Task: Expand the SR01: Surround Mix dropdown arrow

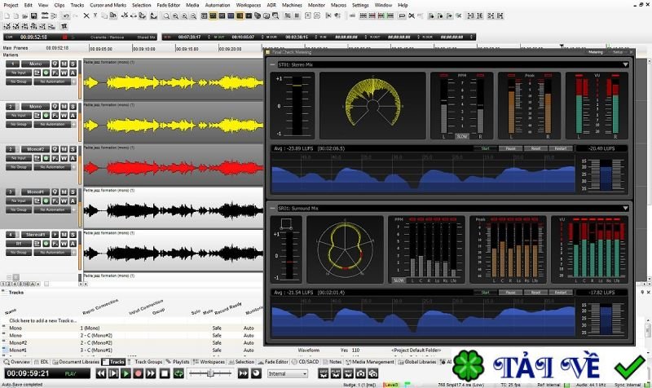Action: (625, 209)
